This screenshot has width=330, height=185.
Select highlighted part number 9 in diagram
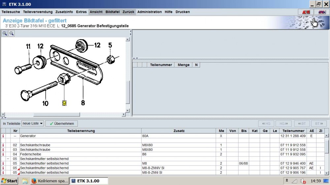click(64, 103)
